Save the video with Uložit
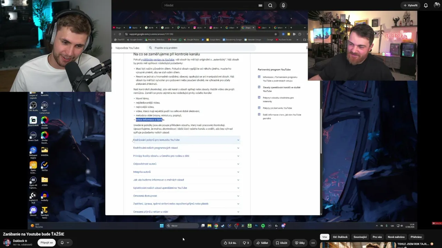The height and width of the screenshot is (248, 442). click(x=281, y=243)
